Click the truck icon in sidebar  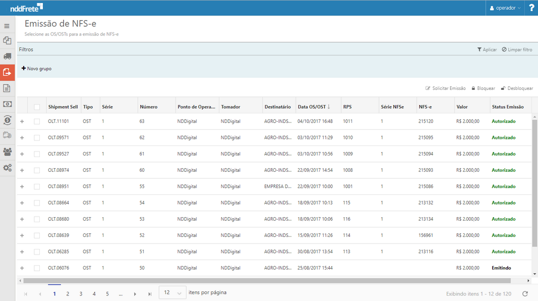[7, 57]
